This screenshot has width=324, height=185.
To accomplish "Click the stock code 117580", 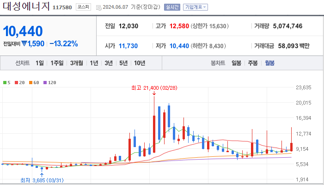I will [62, 7].
